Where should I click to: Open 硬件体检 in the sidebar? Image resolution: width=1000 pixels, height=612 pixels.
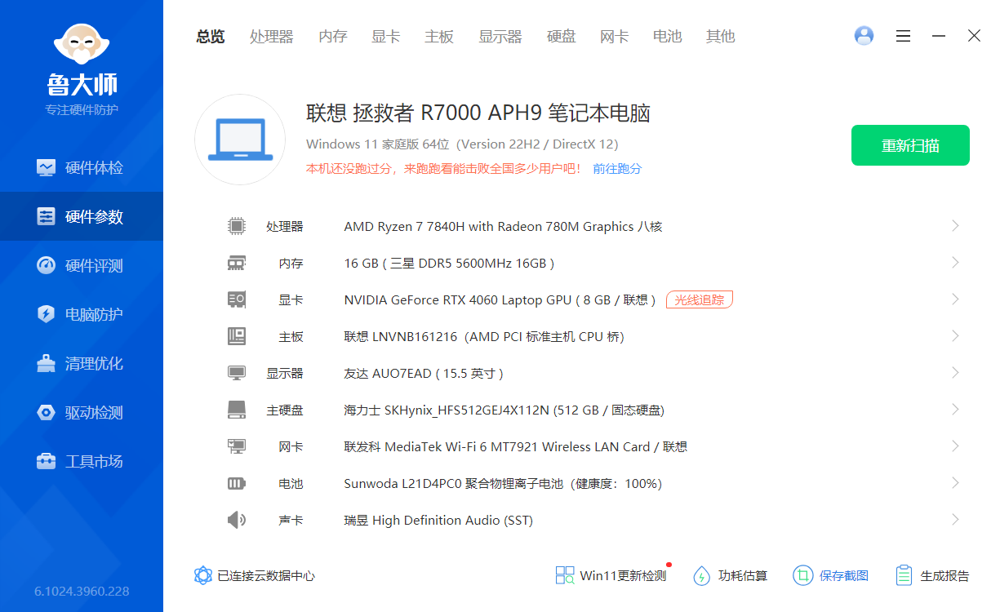[x=82, y=167]
